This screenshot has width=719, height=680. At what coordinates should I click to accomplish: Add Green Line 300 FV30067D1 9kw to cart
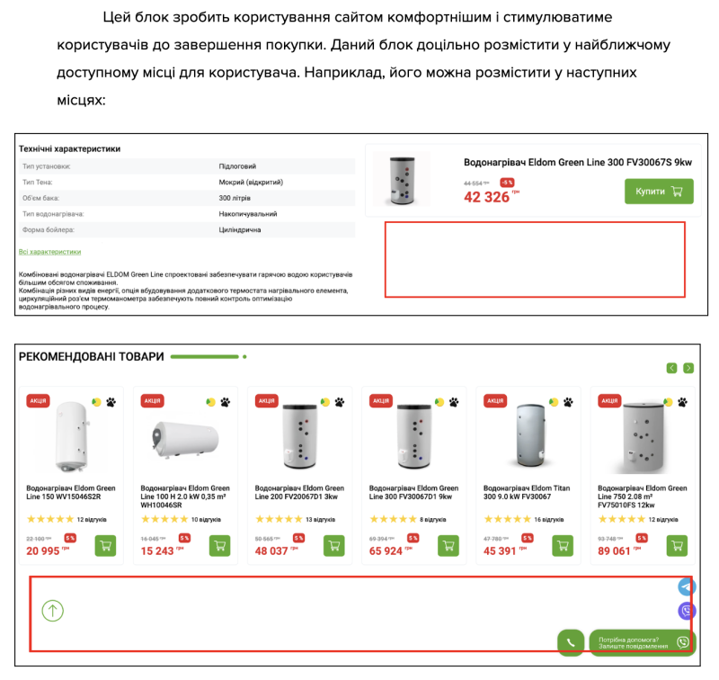[x=448, y=546]
